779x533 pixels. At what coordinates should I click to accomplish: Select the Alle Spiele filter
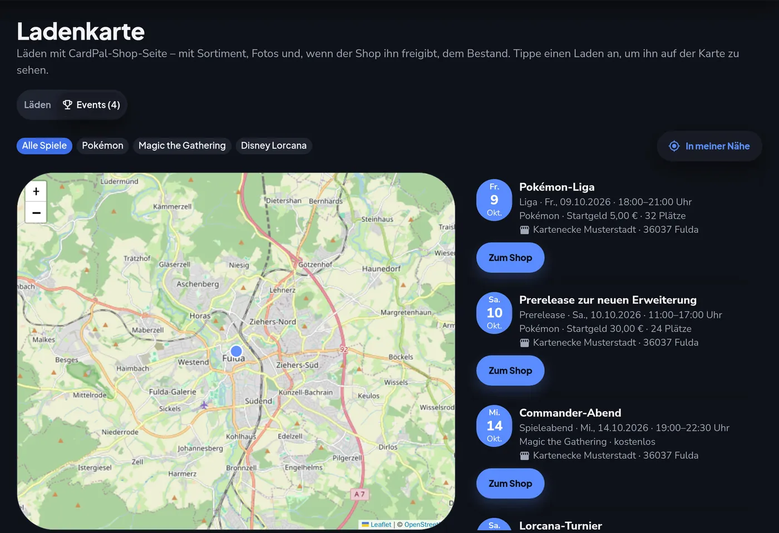coord(45,146)
